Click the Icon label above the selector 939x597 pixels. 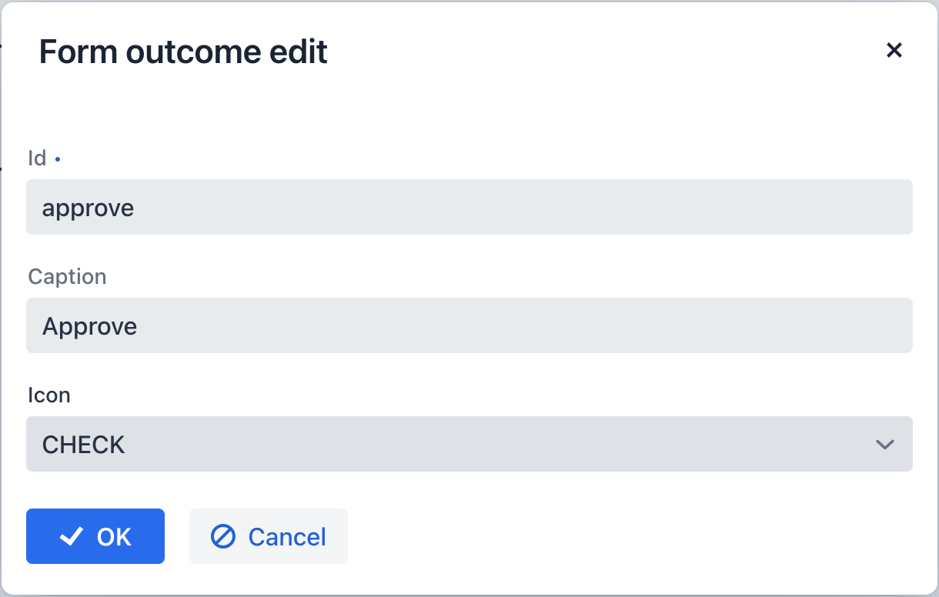coord(48,395)
